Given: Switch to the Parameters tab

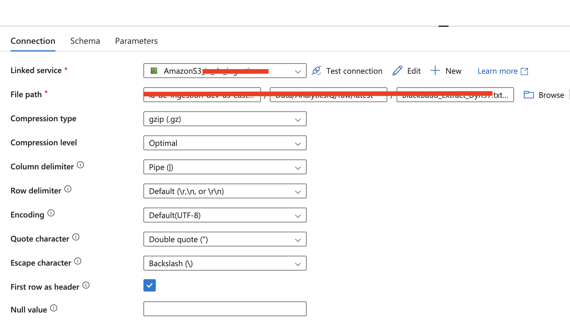Looking at the screenshot, I should (136, 41).
